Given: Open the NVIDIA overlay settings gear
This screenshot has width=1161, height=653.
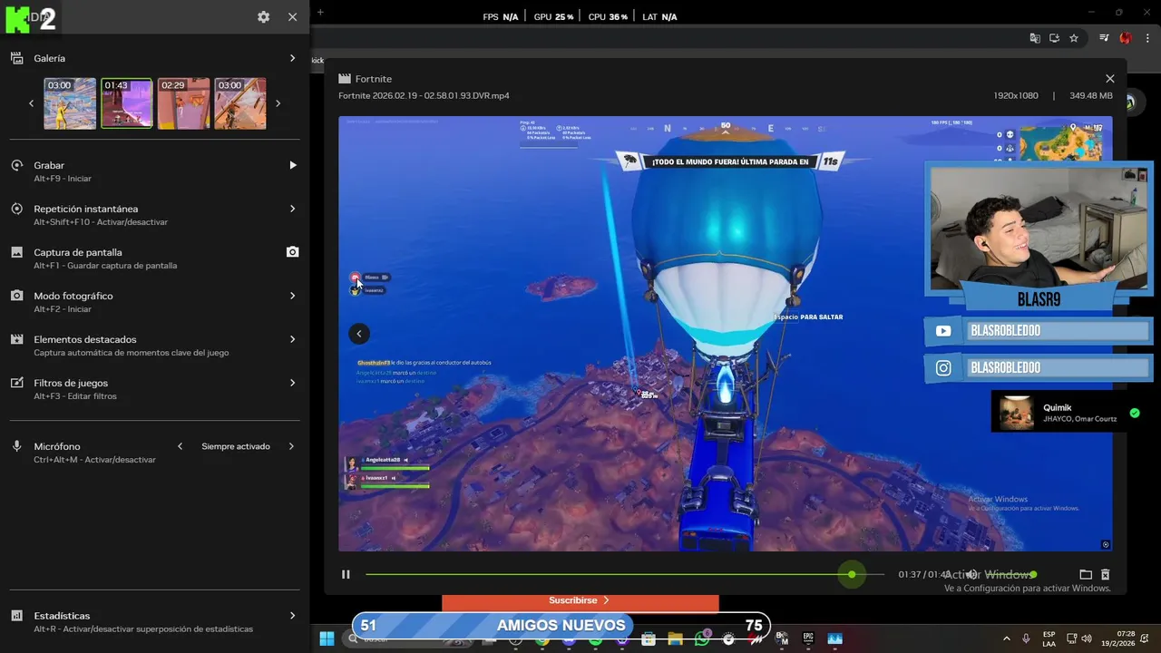Looking at the screenshot, I should (x=263, y=17).
